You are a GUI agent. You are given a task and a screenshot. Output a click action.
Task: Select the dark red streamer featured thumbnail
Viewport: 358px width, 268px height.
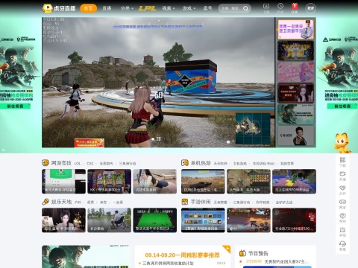(295, 93)
